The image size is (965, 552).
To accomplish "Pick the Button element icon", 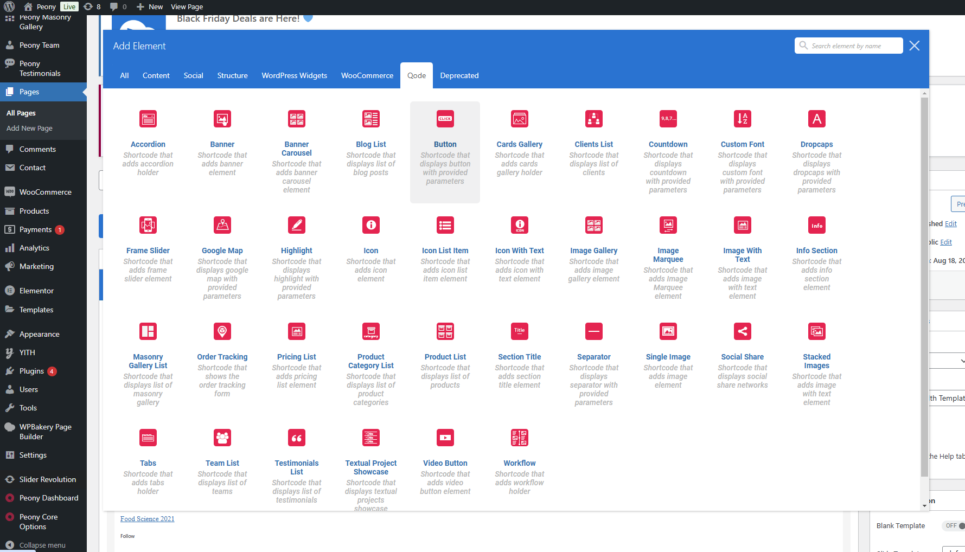I will (445, 119).
